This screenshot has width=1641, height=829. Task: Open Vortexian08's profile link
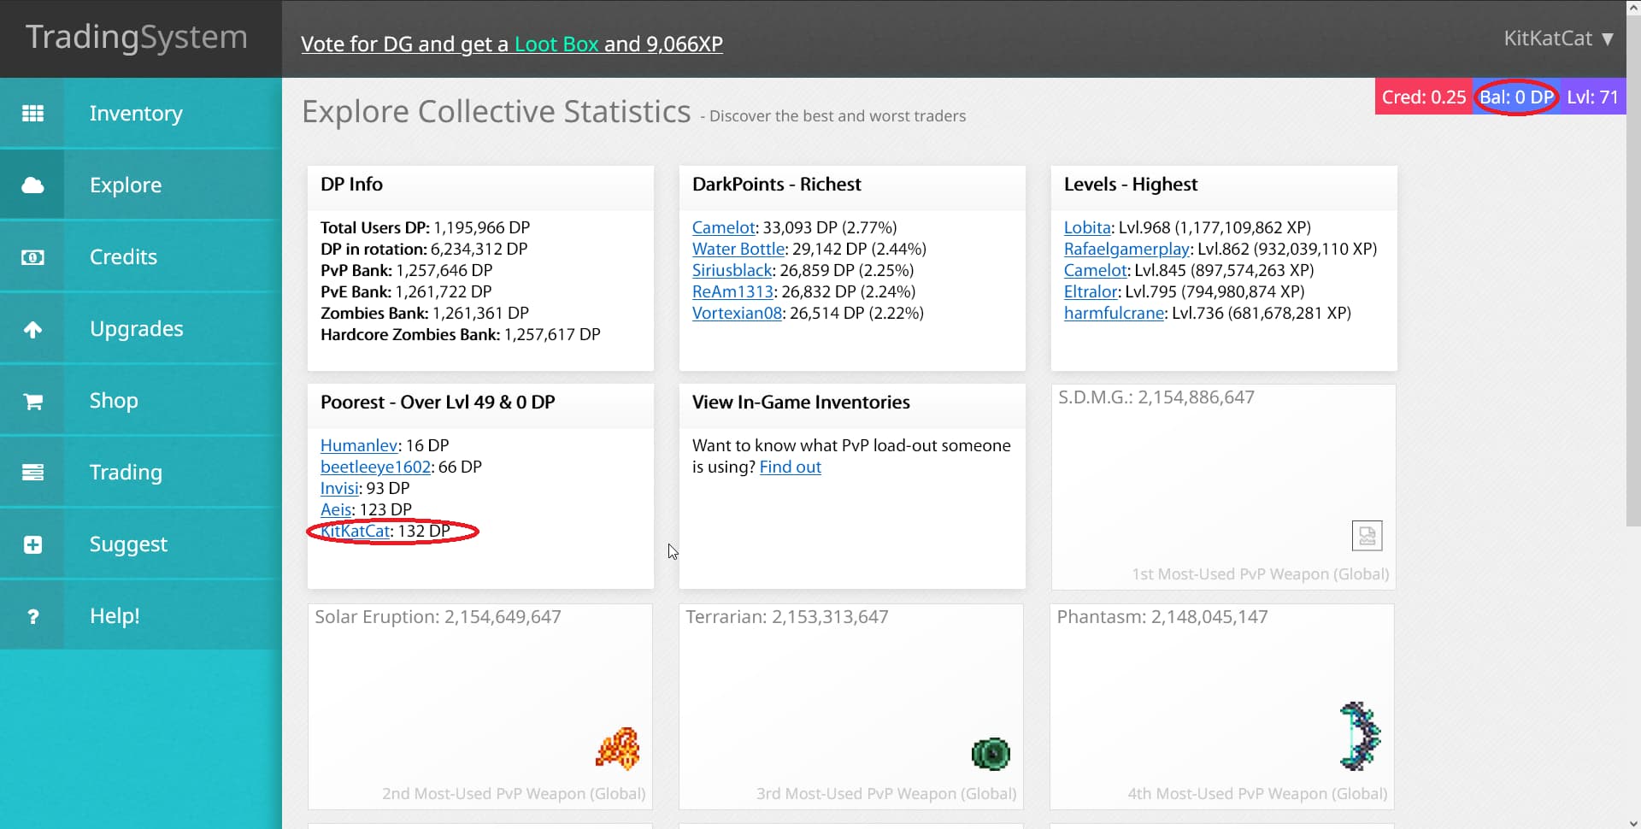tap(737, 313)
